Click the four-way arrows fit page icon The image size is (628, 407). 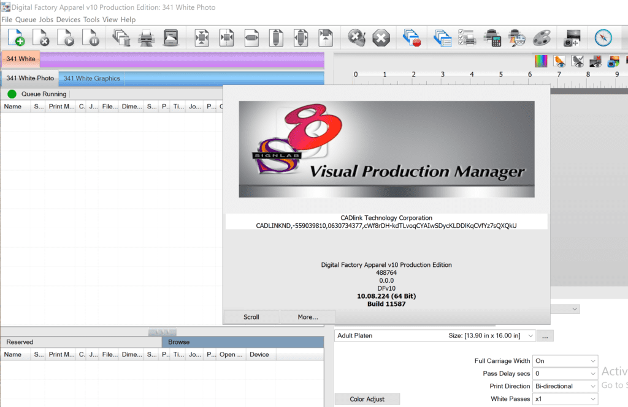pyautogui.click(x=301, y=38)
